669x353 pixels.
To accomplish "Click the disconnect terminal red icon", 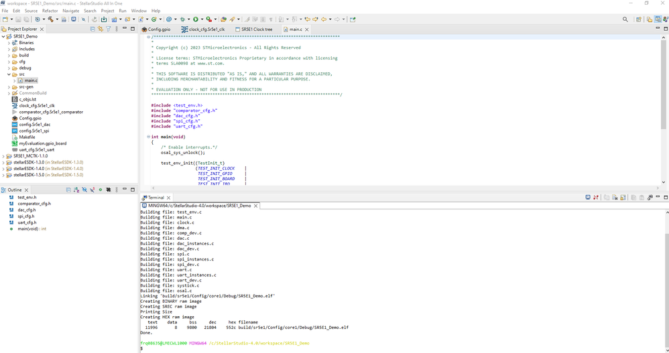I will pos(596,198).
